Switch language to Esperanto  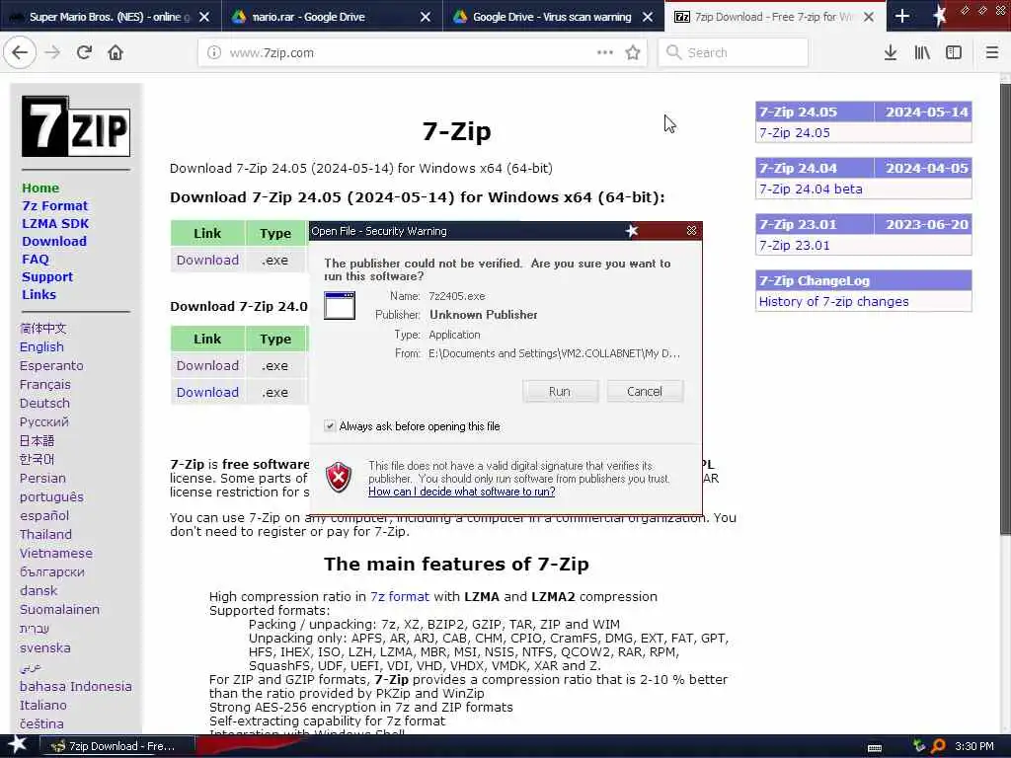point(51,365)
